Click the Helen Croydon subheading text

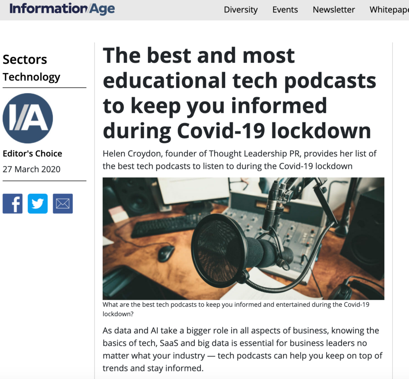click(x=240, y=160)
